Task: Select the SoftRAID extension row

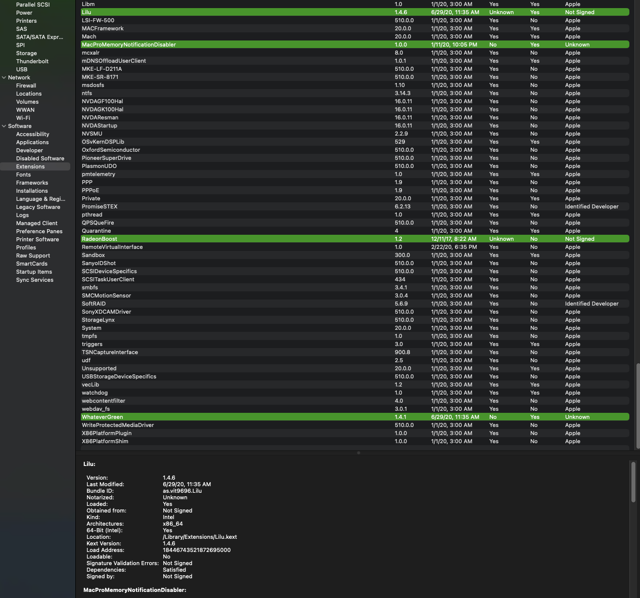Action: (x=355, y=304)
